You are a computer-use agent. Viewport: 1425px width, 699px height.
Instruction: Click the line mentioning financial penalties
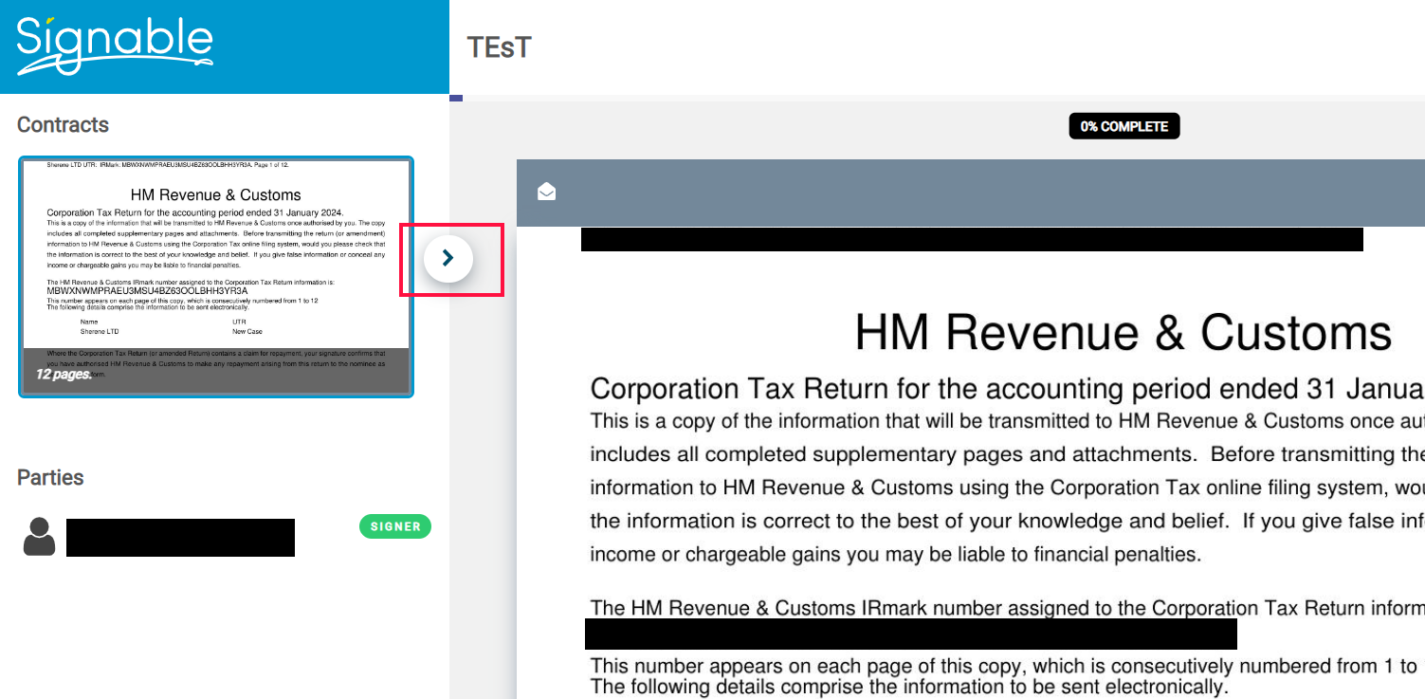(x=895, y=555)
